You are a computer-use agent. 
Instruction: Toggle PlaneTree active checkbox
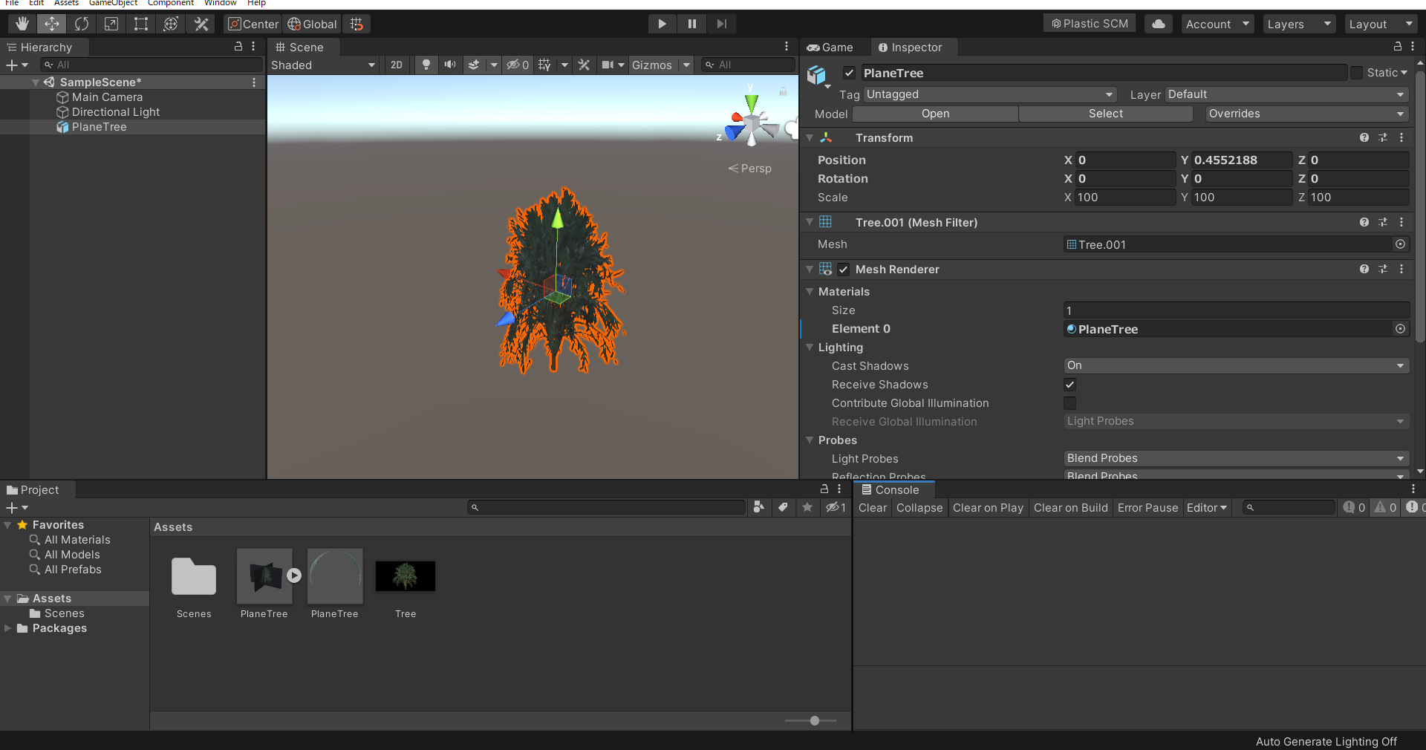pyautogui.click(x=849, y=73)
